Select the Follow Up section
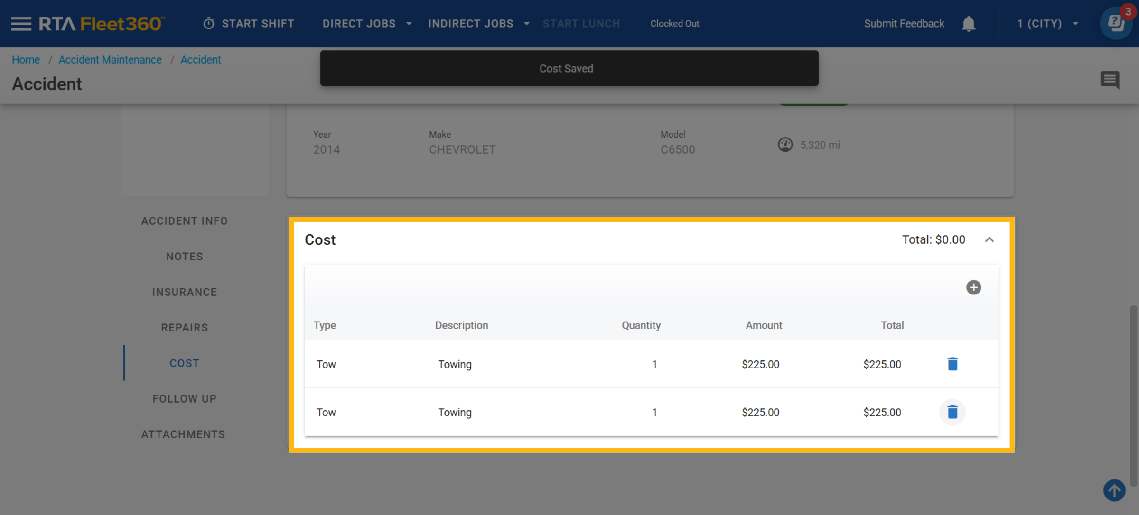 [x=185, y=399]
